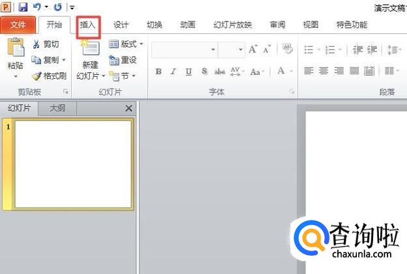Open the 字体 font dialog launcher
The width and height of the screenshot is (407, 274).
click(x=292, y=91)
